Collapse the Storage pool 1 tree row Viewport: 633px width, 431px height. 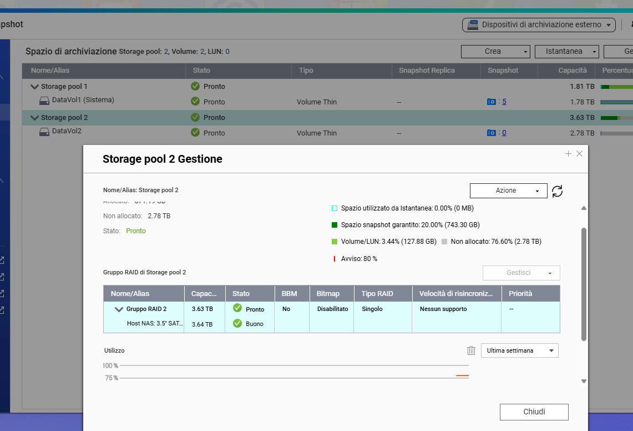(34, 87)
